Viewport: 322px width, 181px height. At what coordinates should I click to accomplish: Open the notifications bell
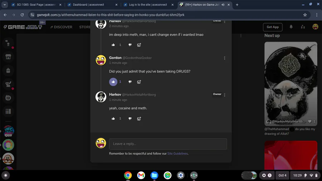[x=291, y=27]
